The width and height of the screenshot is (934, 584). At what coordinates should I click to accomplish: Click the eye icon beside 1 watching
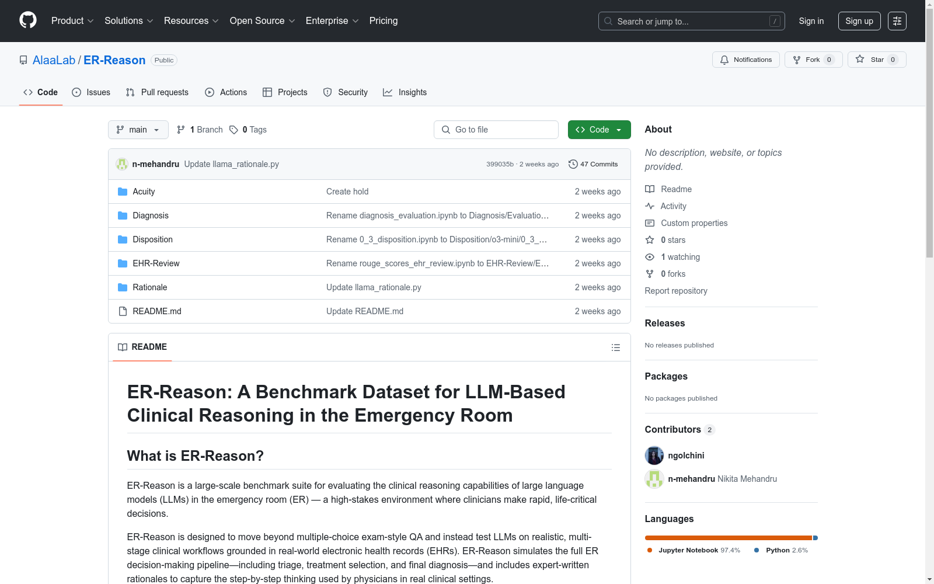tap(650, 257)
